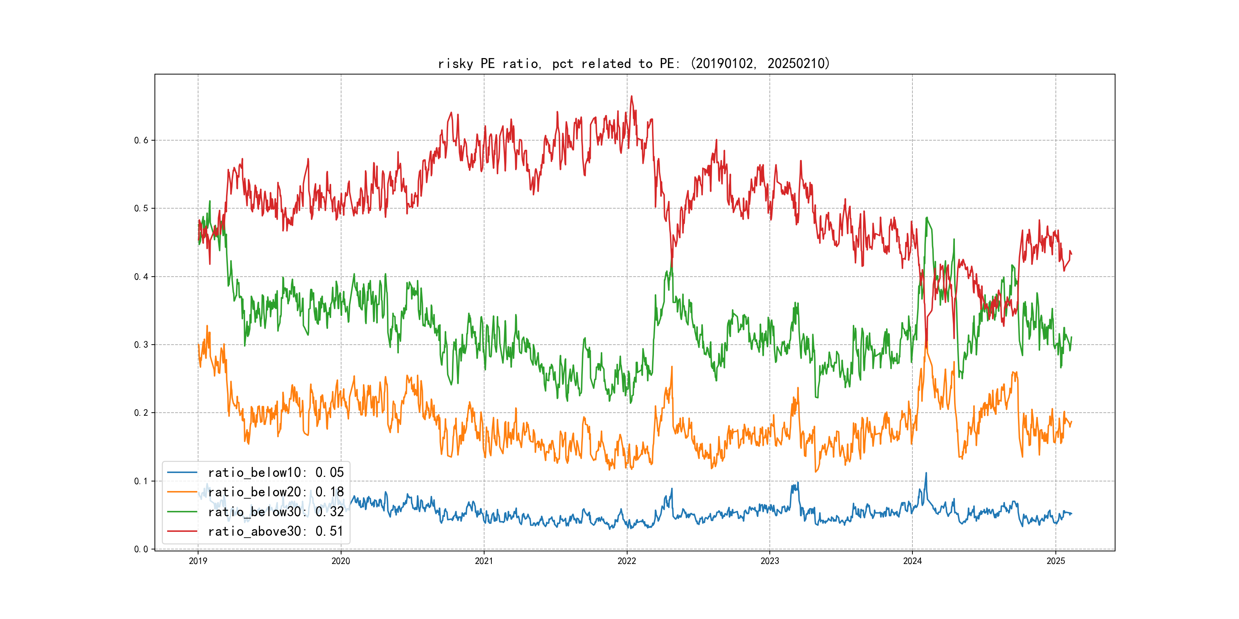Click the 2021 x-axis tick label

(x=483, y=561)
